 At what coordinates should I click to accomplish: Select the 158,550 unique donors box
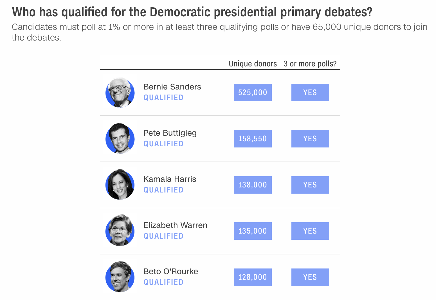tap(253, 139)
